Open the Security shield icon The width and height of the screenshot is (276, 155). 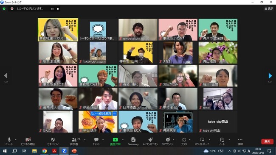click(x=53, y=140)
